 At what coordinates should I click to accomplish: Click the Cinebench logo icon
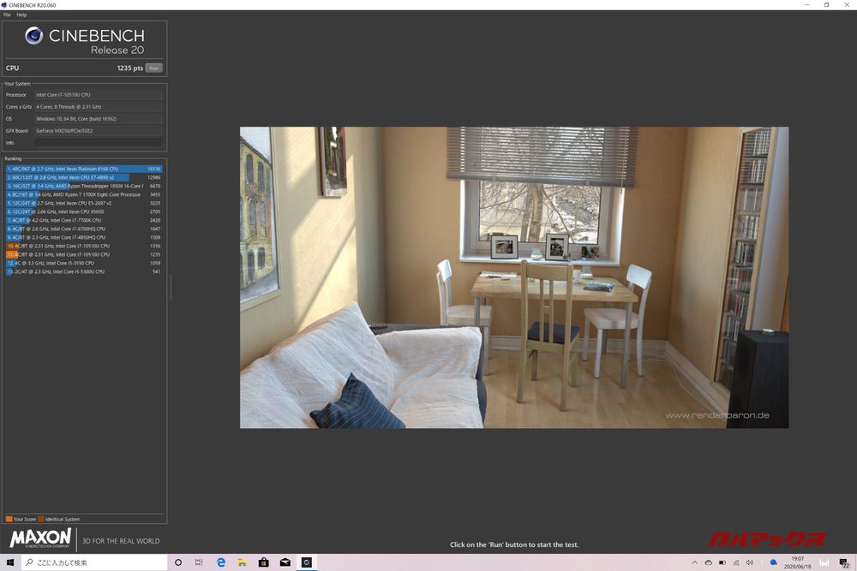(34, 36)
